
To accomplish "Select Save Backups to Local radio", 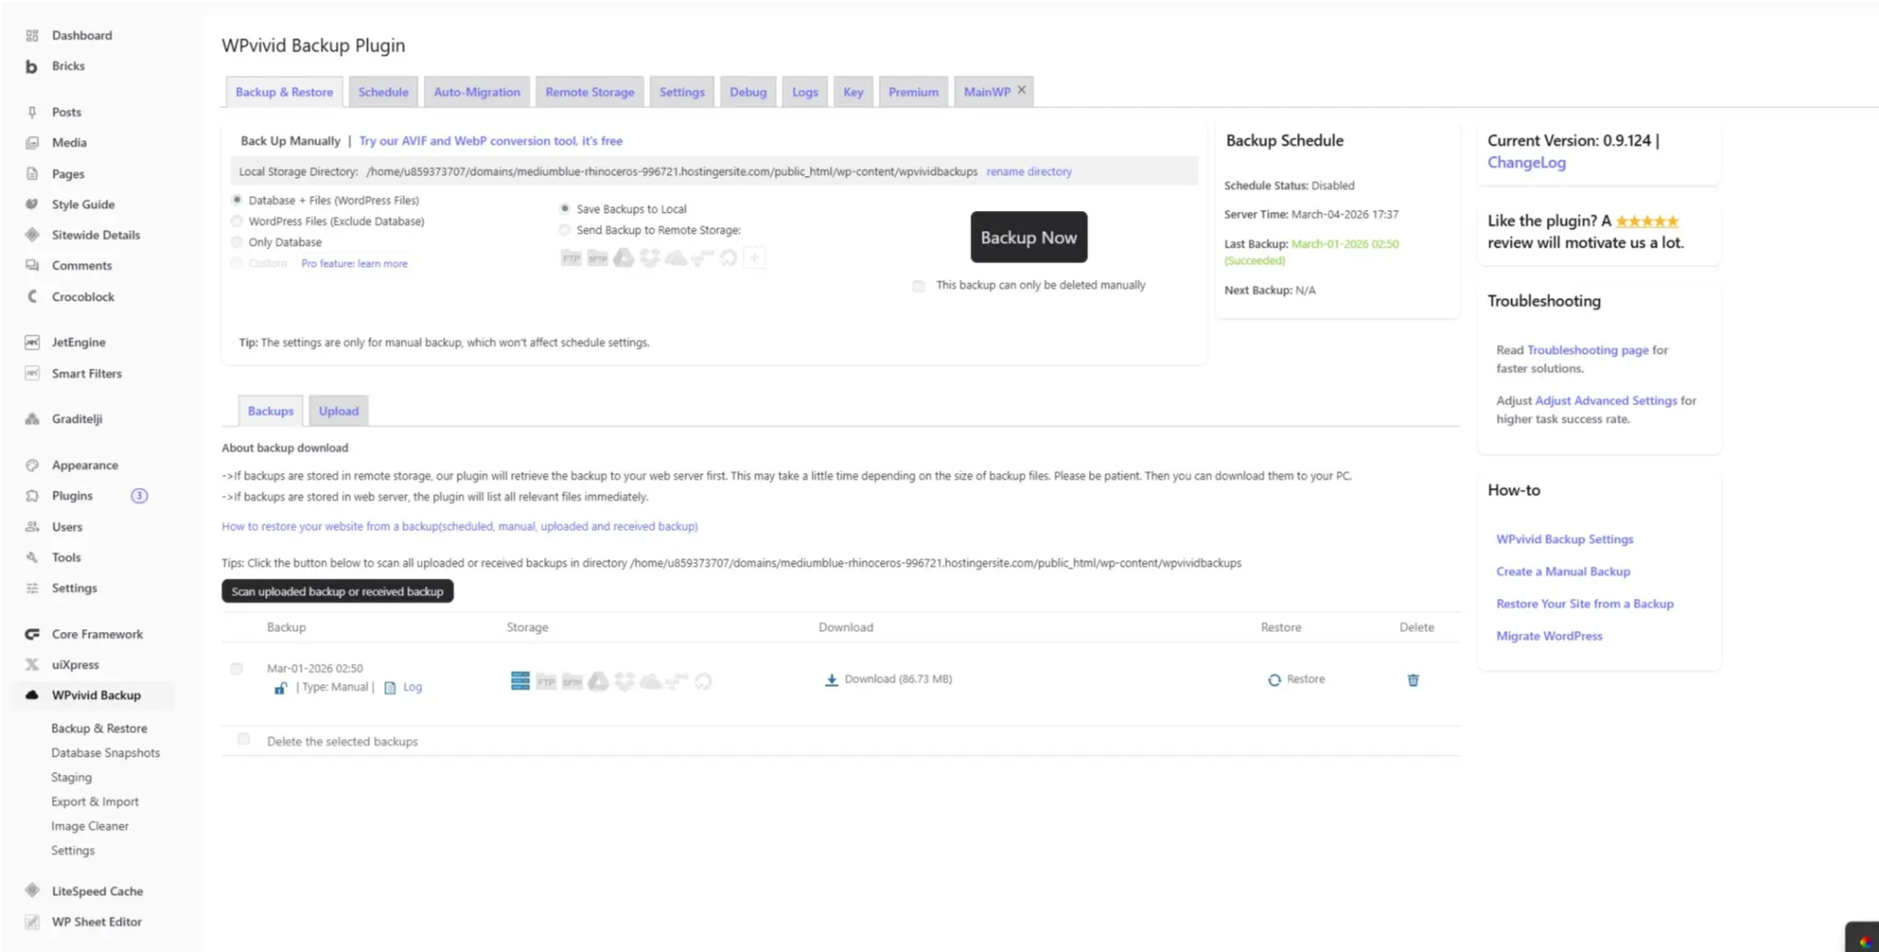I will tap(564, 209).
